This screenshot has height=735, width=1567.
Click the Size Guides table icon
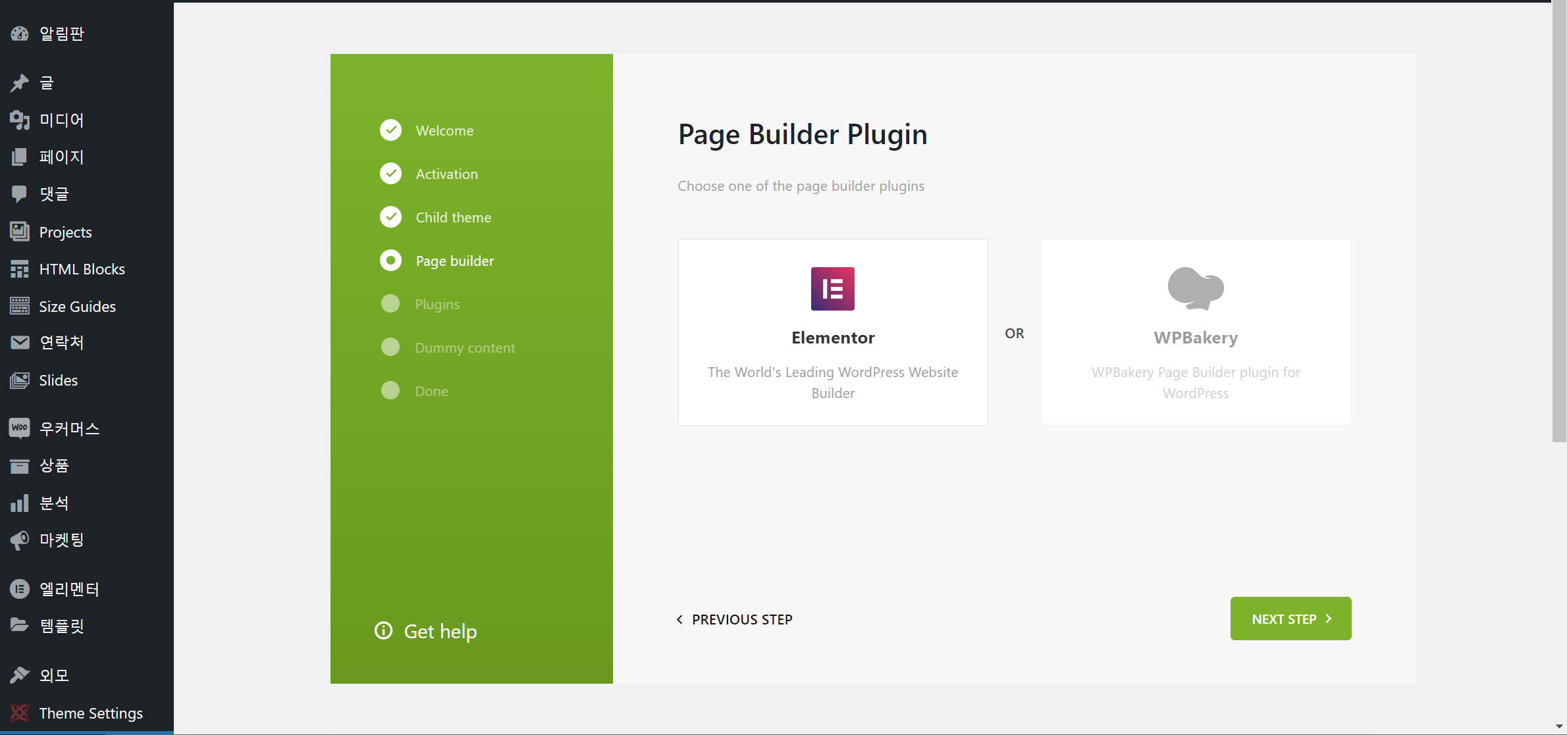pos(20,306)
